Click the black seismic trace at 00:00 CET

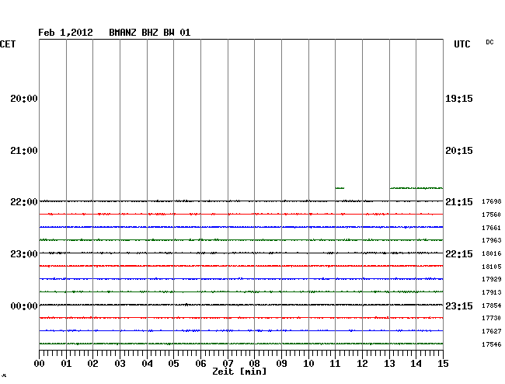pos(241,305)
